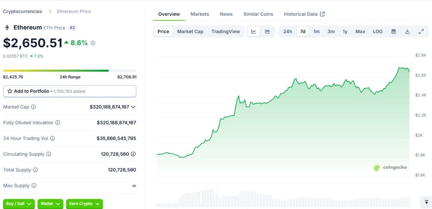This screenshot has width=432, height=209.
Task: Click the #2 rank badge
Action: pos(73,28)
